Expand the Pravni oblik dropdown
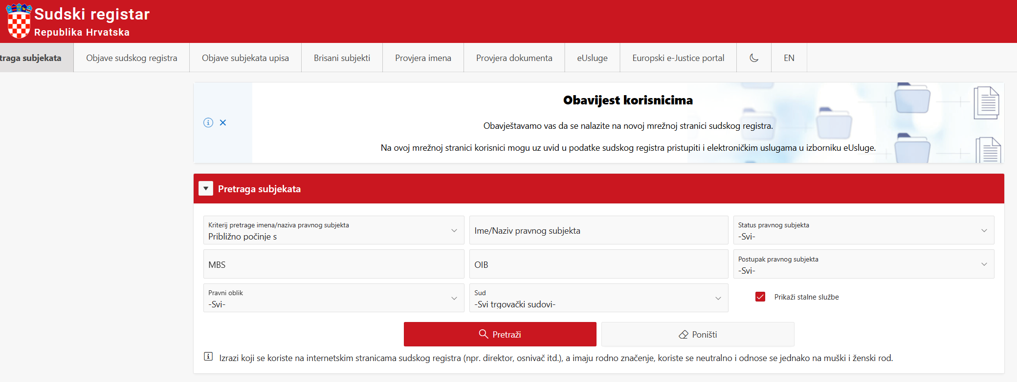The image size is (1017, 382). tap(333, 298)
